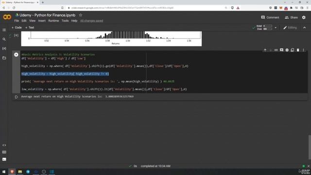Open the Tools menu
The width and height of the screenshot is (311, 175).
click(x=65, y=20)
